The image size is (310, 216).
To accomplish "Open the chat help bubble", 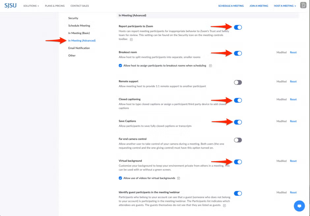I will pyautogui.click(x=299, y=206).
